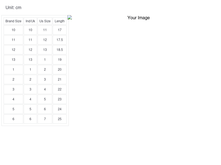Select the 21 length cell
221x165 pixels.
click(60, 79)
